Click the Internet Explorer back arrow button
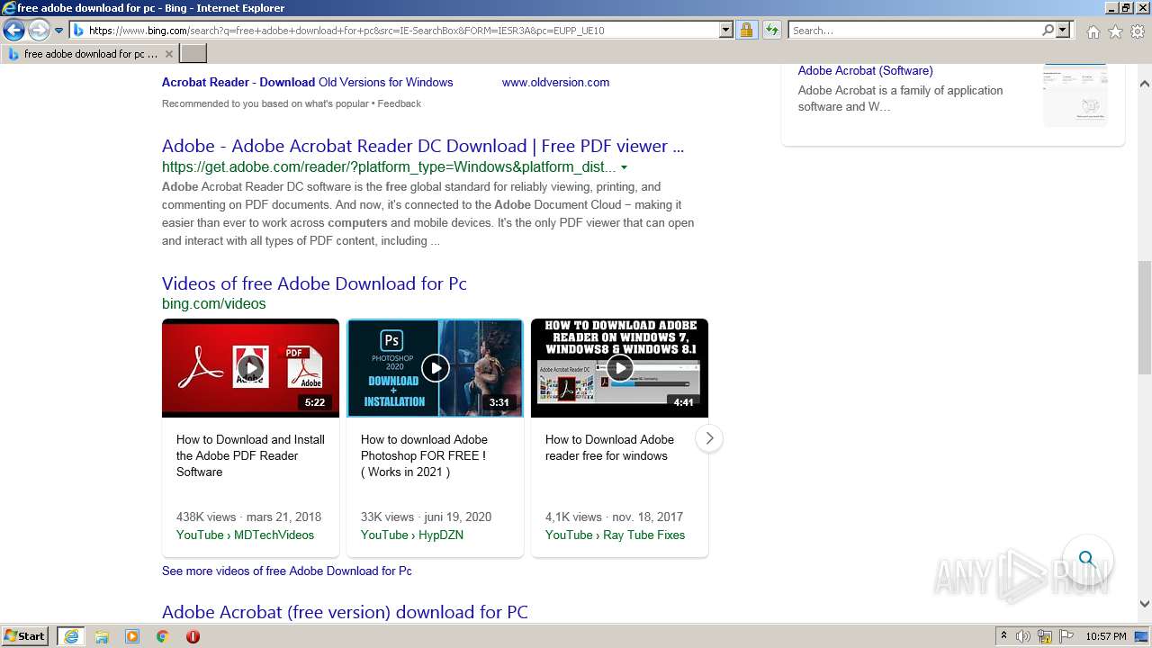The image size is (1152, 648). (x=13, y=31)
